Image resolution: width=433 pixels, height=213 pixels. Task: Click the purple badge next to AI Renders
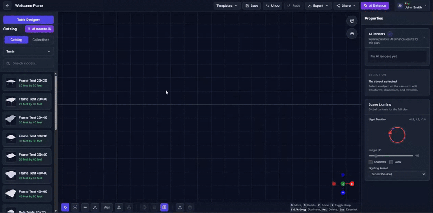[x=389, y=34]
